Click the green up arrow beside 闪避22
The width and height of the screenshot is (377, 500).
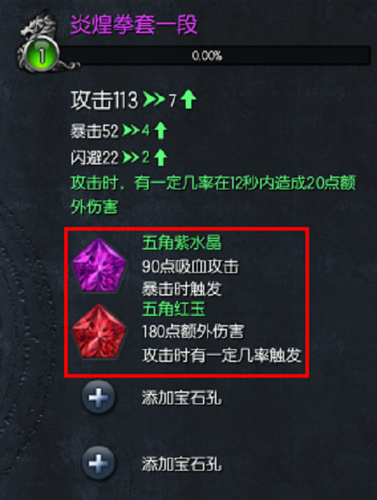tap(161, 158)
